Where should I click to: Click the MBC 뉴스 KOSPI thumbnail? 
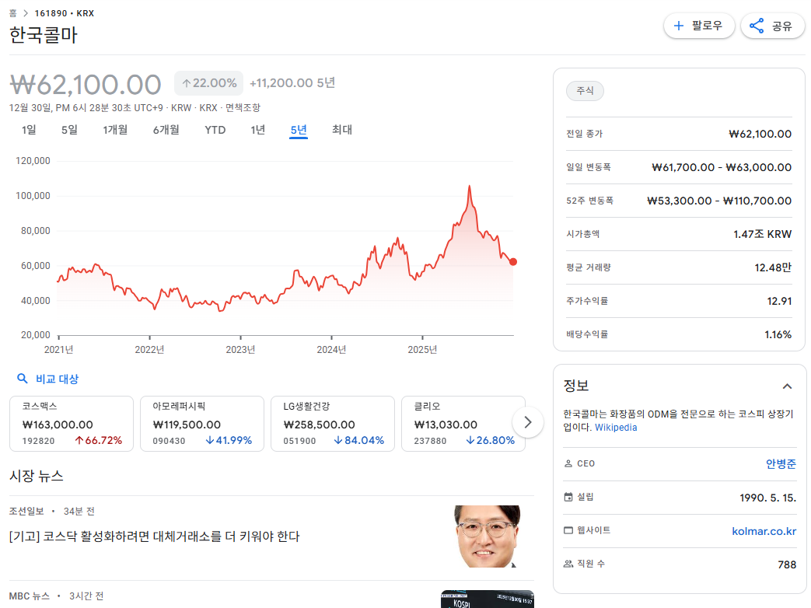point(488,599)
